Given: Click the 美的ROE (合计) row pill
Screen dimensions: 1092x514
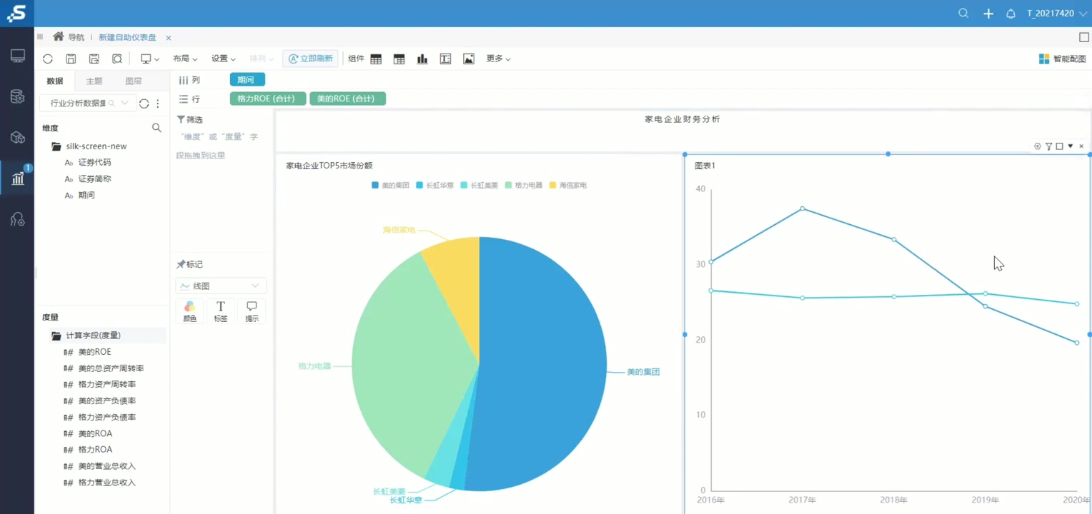Looking at the screenshot, I should (x=347, y=99).
